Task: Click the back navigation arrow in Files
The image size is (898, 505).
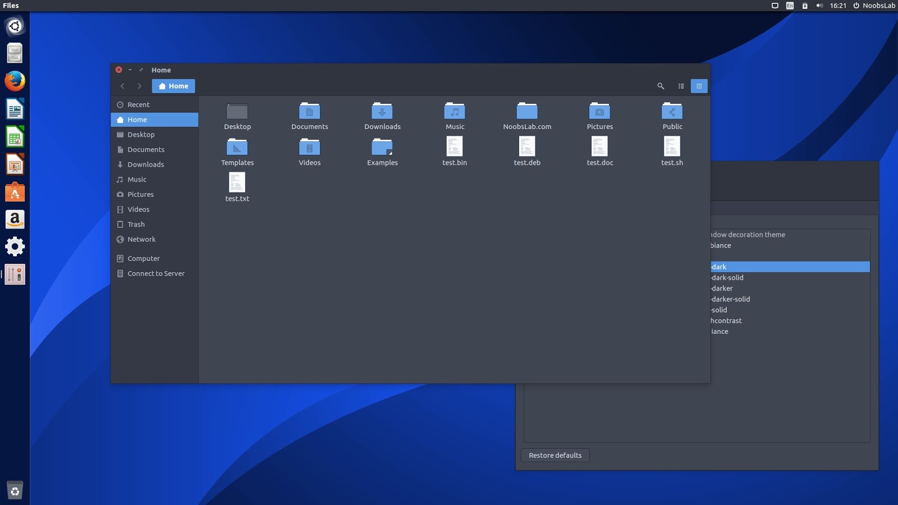Action: click(x=122, y=86)
